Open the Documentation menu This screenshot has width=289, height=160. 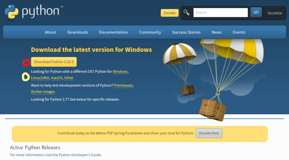pyautogui.click(x=113, y=32)
